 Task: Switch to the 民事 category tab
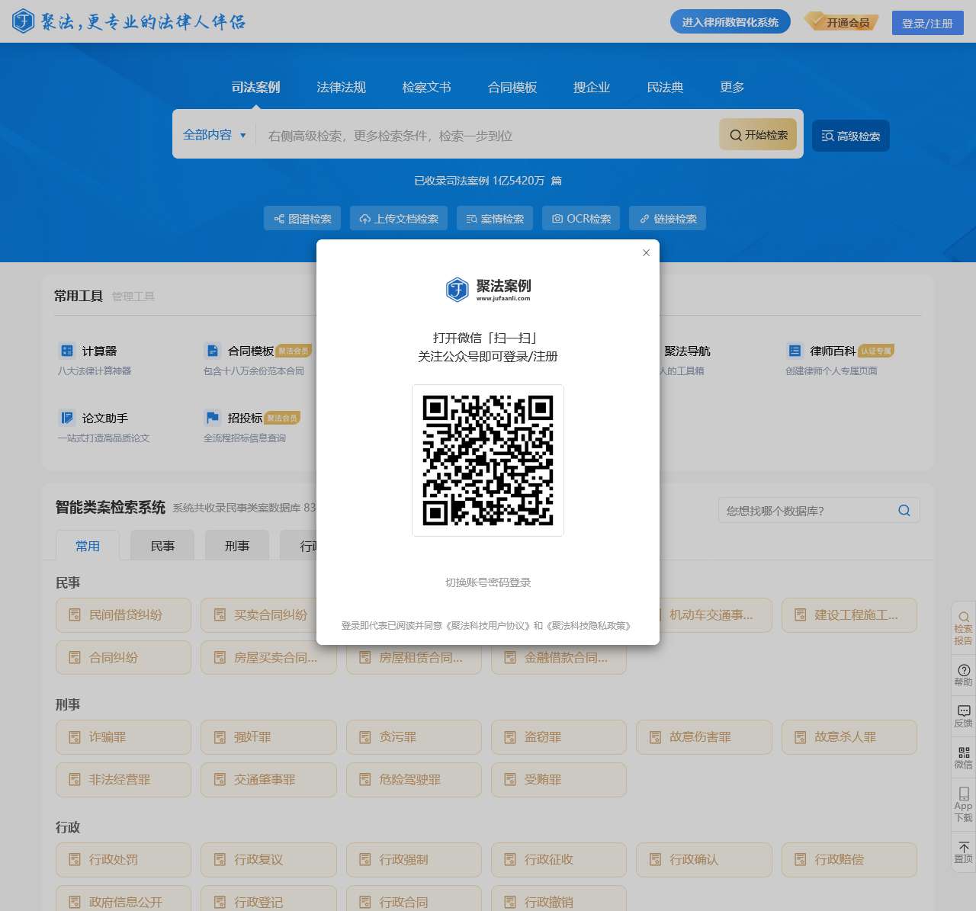coord(162,546)
